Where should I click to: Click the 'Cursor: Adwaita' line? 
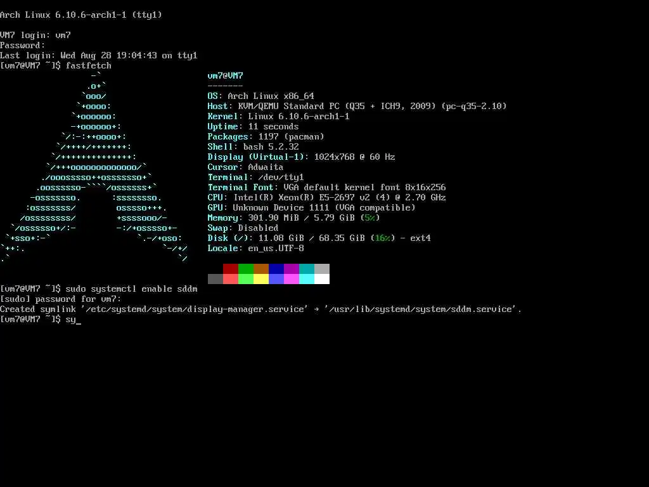pos(245,167)
